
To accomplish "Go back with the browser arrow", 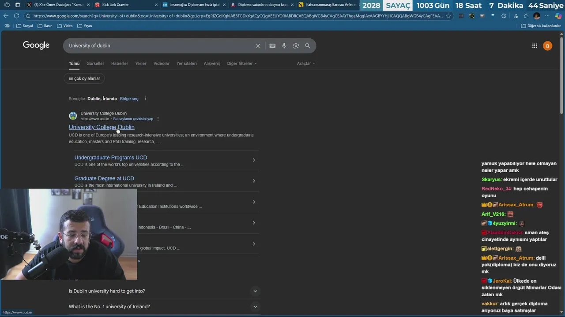I will 6,16.
